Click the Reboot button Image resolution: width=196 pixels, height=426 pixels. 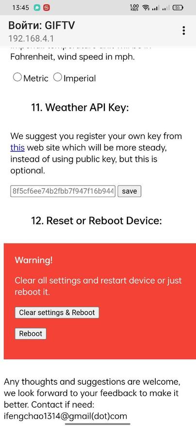tap(31, 334)
